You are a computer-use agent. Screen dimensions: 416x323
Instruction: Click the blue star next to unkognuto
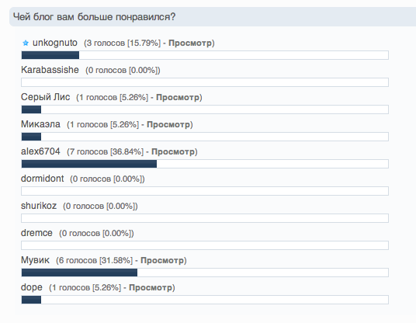pyautogui.click(x=26, y=43)
